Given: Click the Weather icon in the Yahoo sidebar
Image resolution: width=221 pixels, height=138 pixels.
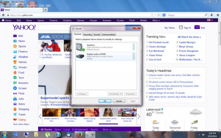Looking at the screenshot, I should [15, 57].
